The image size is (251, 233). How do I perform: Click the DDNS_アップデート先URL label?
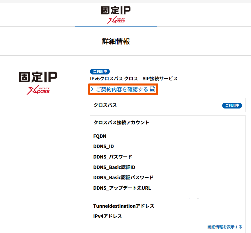pos(122,188)
